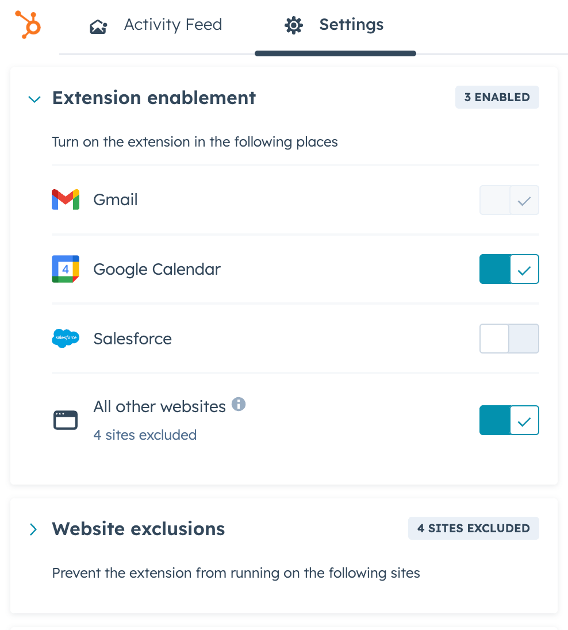The height and width of the screenshot is (630, 568).
Task: Click the HubSpot sprocket logo
Action: tap(28, 25)
